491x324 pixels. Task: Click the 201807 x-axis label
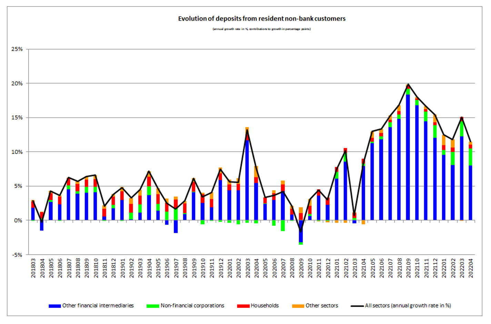click(x=69, y=268)
